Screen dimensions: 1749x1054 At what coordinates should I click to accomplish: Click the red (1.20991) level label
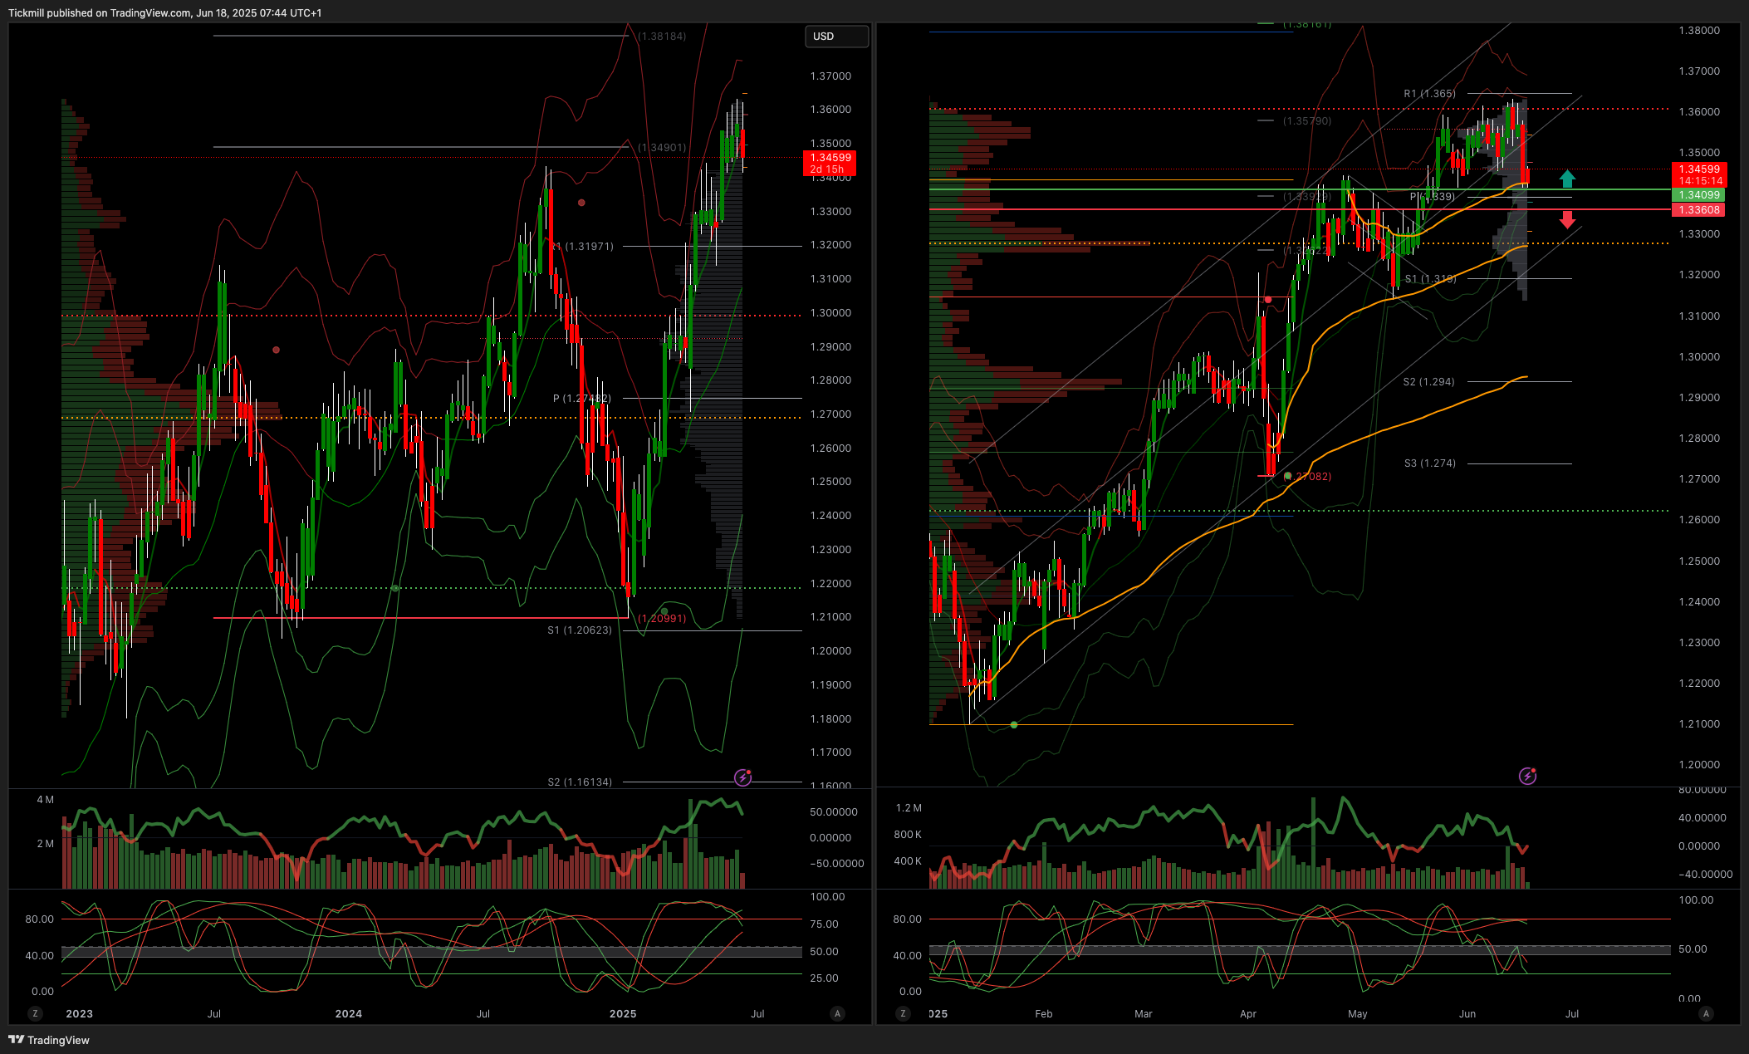(x=662, y=619)
